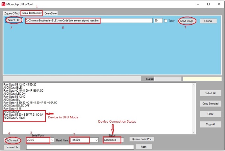Clear the log output

(x=211, y=114)
